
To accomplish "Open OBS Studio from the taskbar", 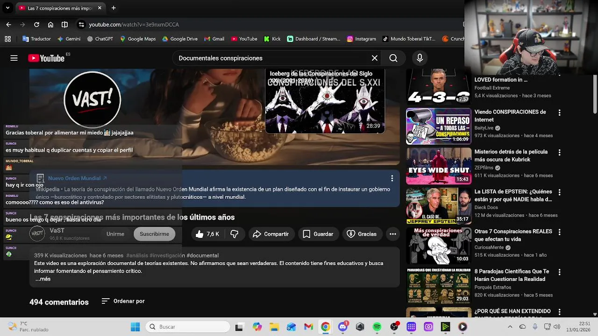I will (394, 327).
